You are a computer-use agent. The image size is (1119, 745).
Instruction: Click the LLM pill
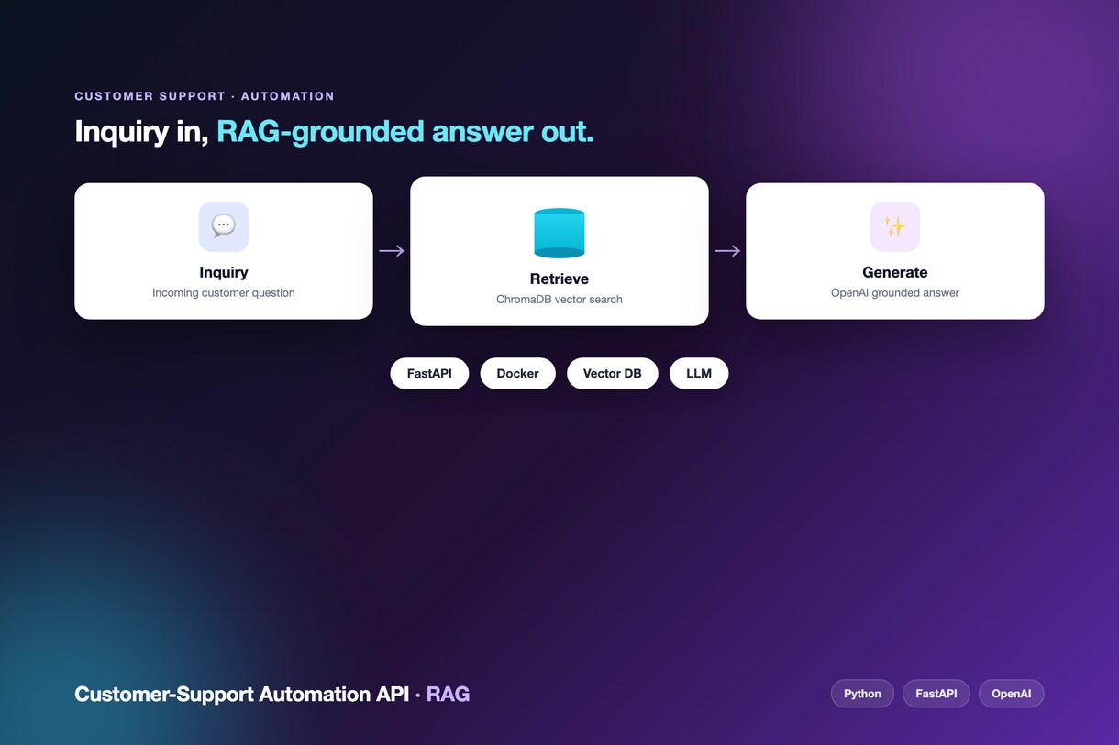(x=699, y=373)
